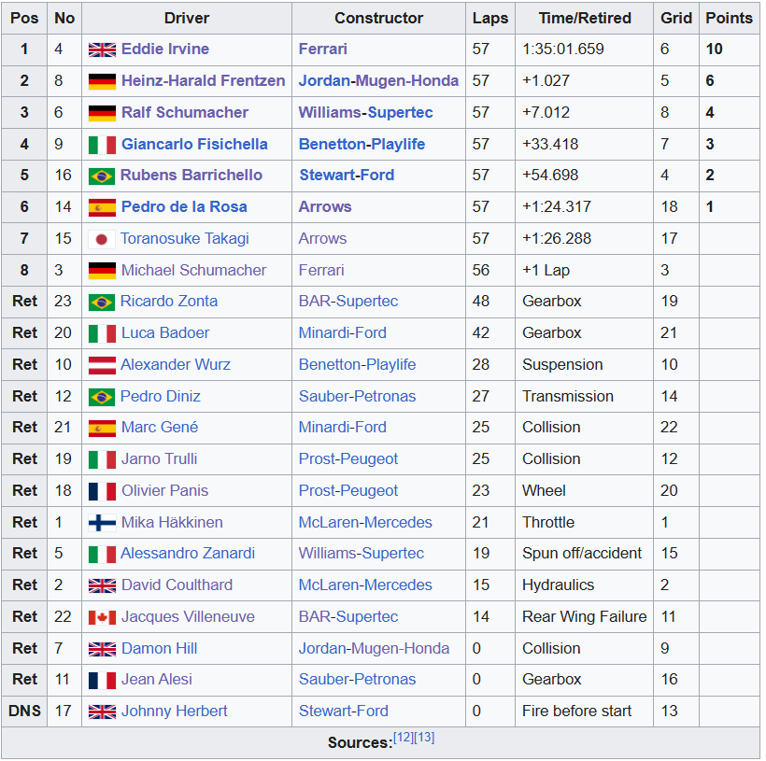Click the Italian flag beside Alessandro Zanardi
The height and width of the screenshot is (761, 766).
pos(102,555)
